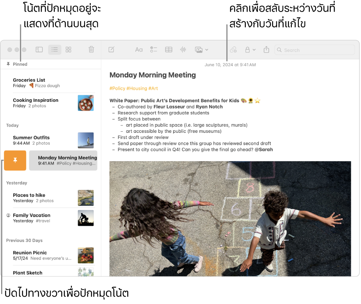The height and width of the screenshot is (304, 361).
Task: Switch to gallery view
Action: click(x=68, y=50)
